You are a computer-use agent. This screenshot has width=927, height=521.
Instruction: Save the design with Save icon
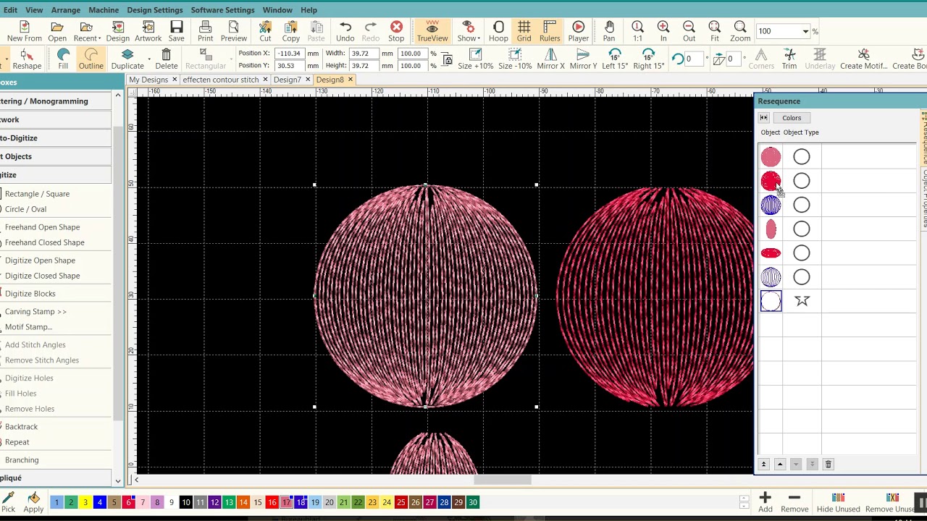click(177, 31)
